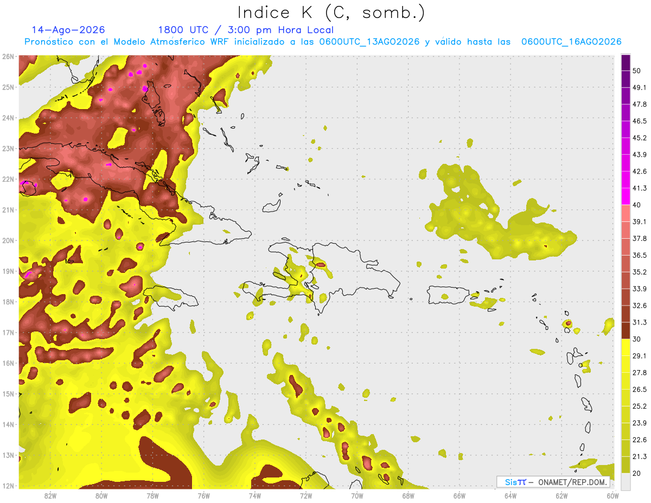Click the colorbar value "45.2"
This screenshot has width=651, height=503.
point(640,138)
